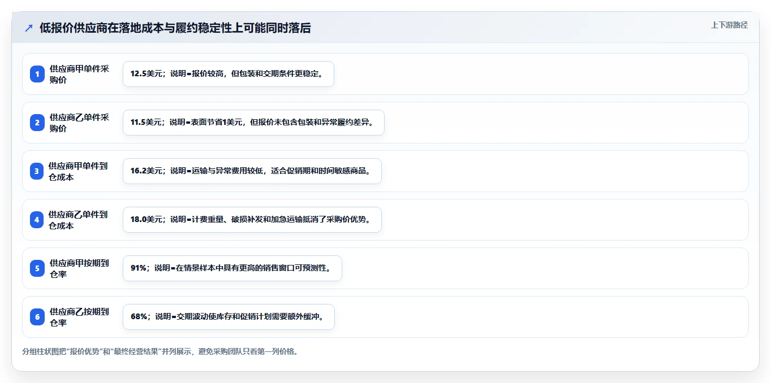Select the number 2 badge

(x=37, y=123)
